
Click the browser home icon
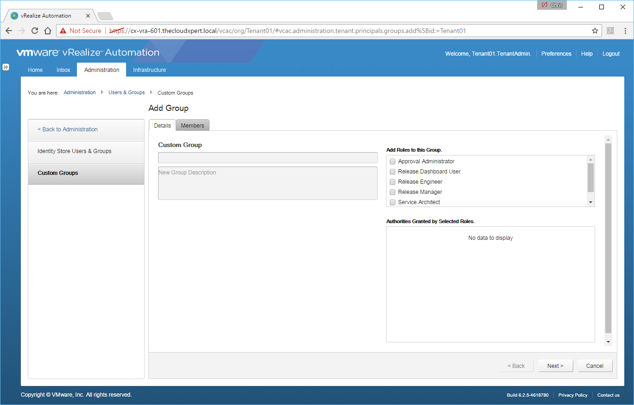[x=48, y=31]
